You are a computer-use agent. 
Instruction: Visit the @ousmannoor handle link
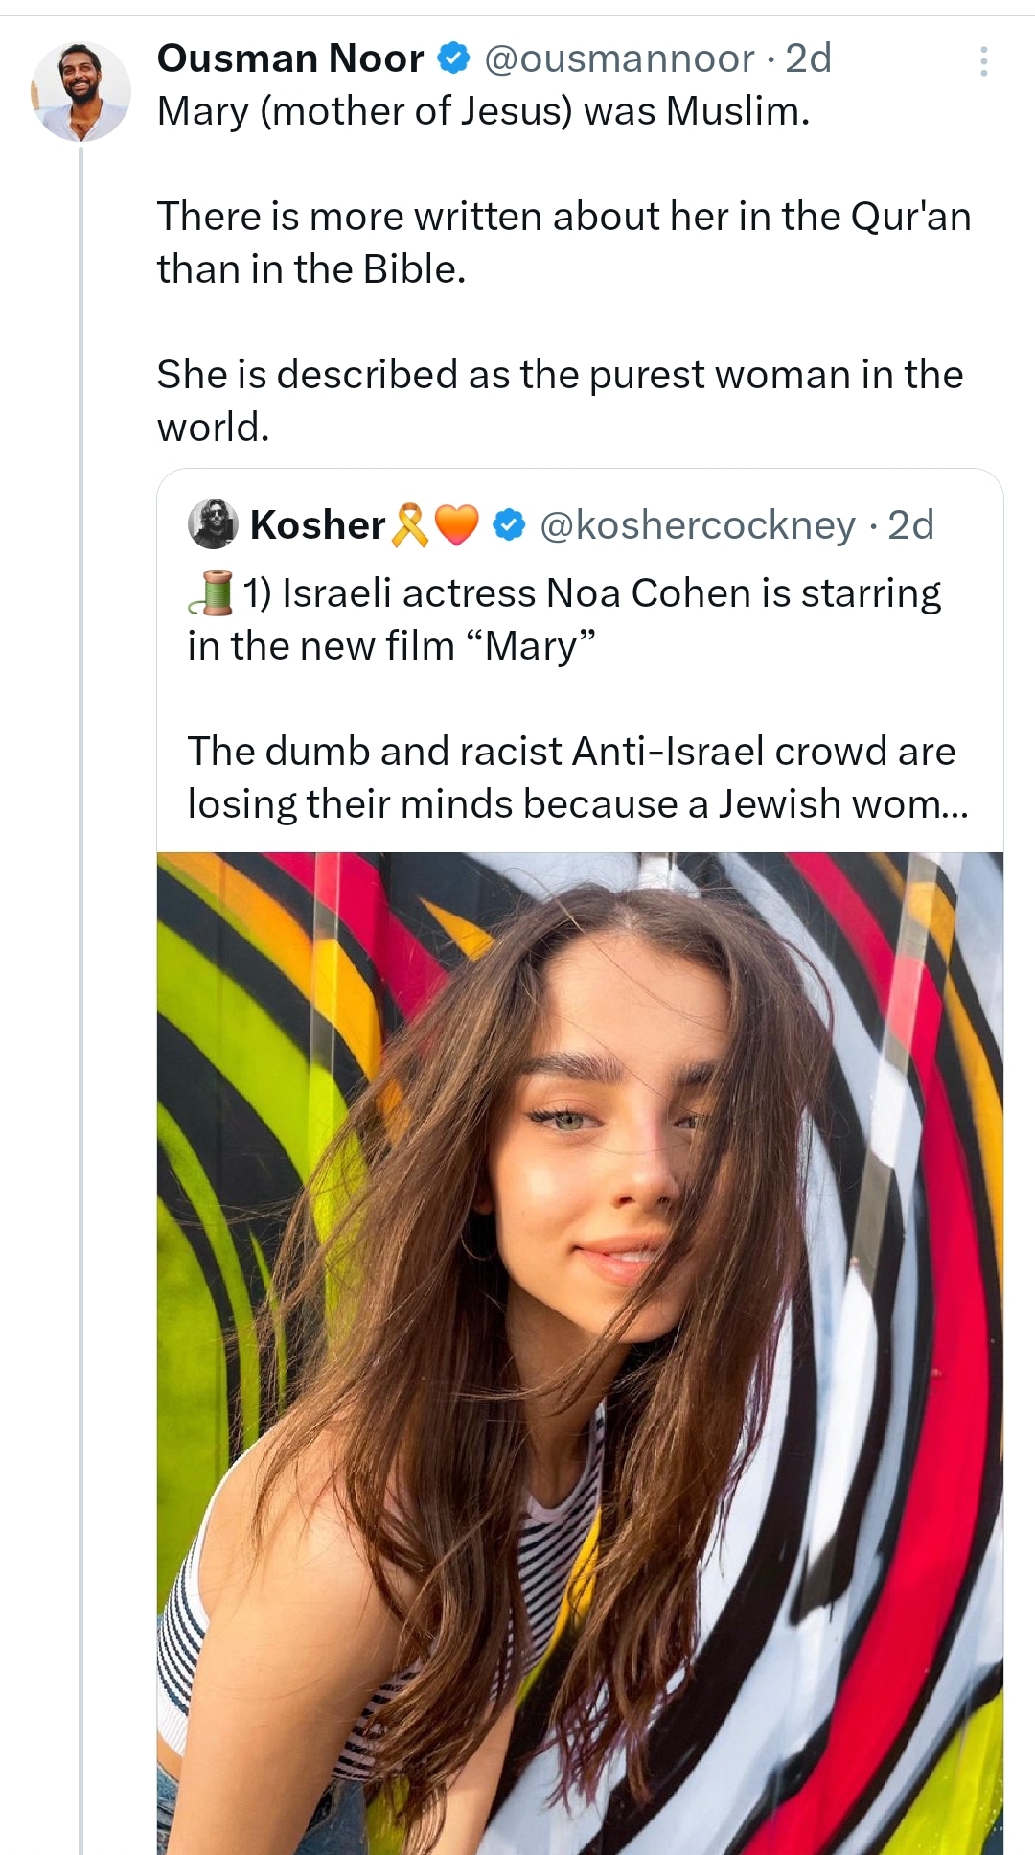(x=619, y=59)
